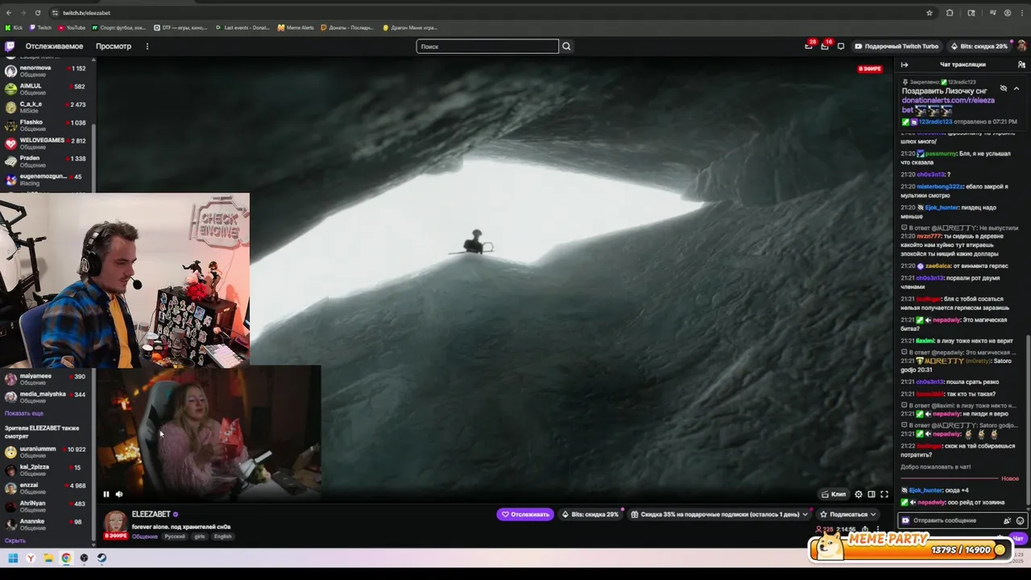
Task: Open notifications icon with 16 badge
Action: click(824, 46)
